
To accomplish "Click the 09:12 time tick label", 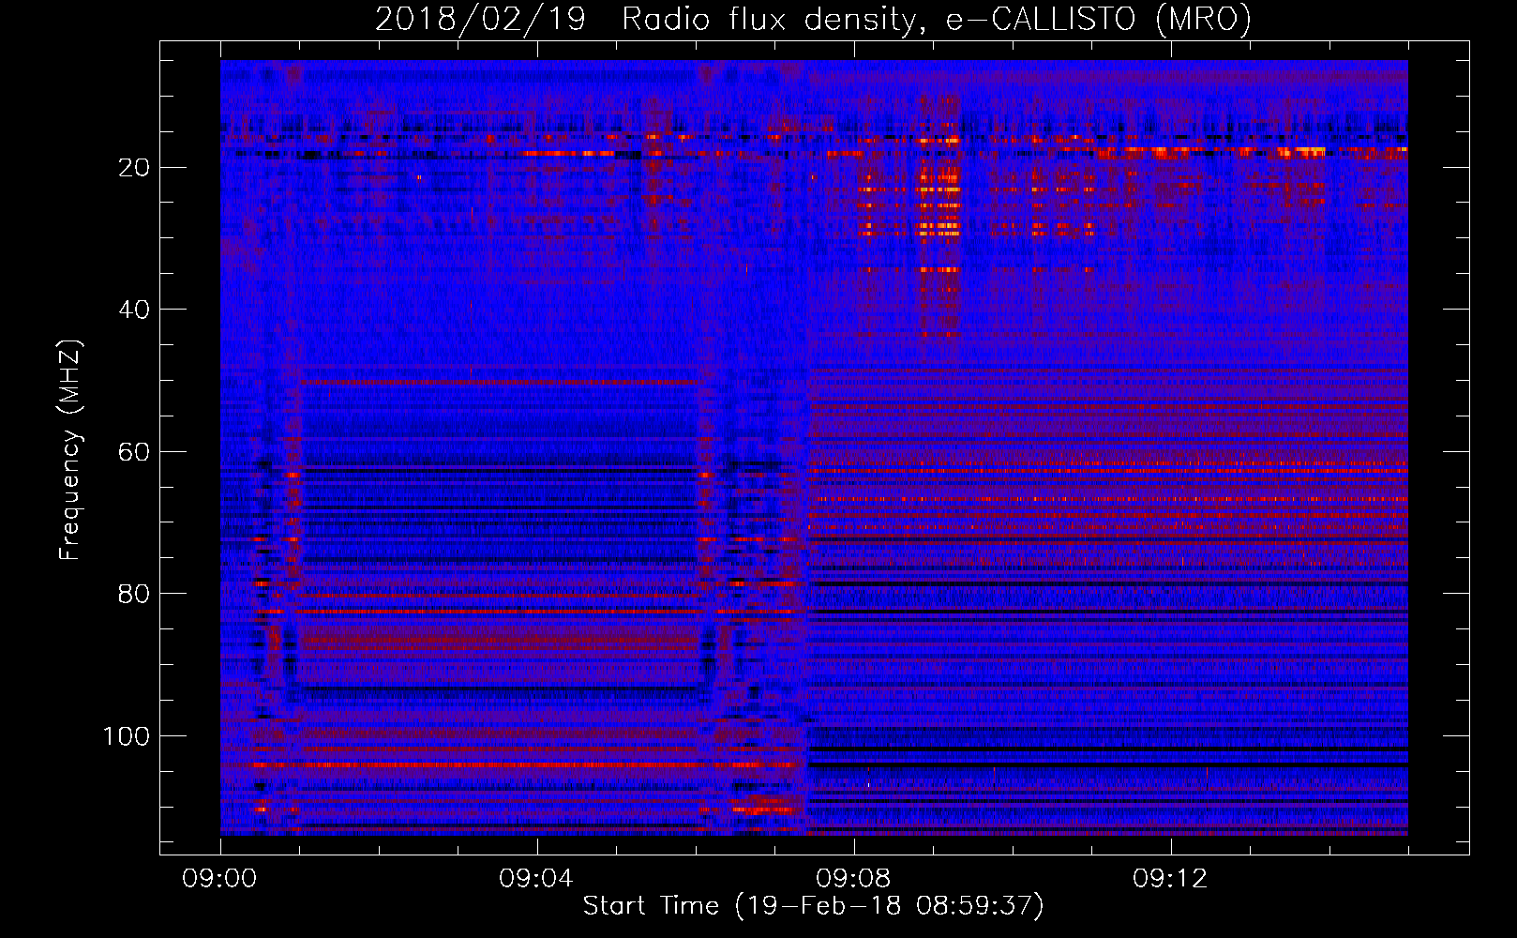I will 1170,879.
